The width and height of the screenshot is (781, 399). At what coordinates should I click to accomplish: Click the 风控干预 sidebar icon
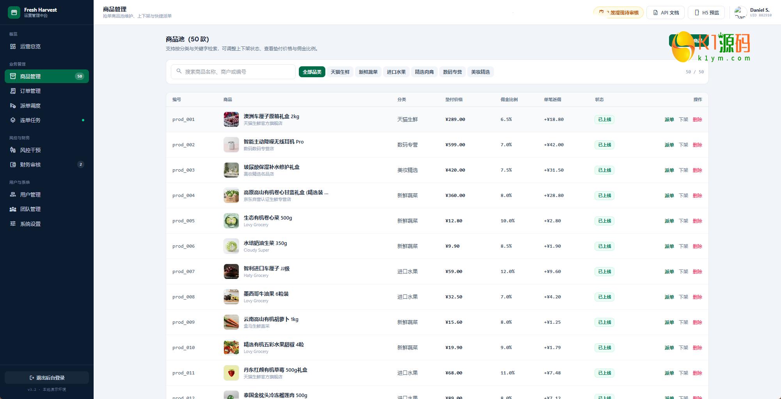click(13, 150)
